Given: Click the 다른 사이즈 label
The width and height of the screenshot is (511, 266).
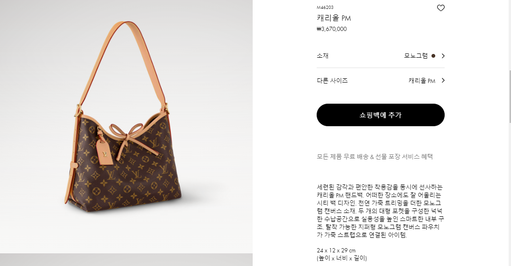Looking at the screenshot, I should click(332, 81).
